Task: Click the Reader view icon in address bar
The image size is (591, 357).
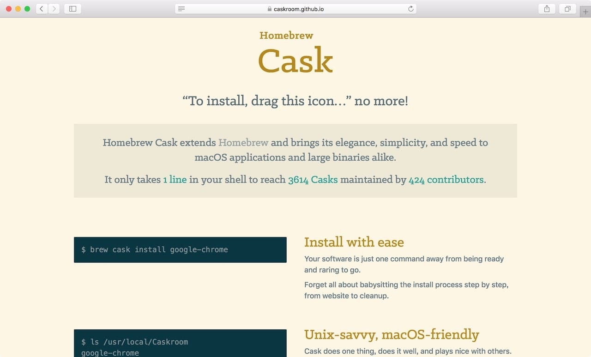Action: (x=181, y=8)
